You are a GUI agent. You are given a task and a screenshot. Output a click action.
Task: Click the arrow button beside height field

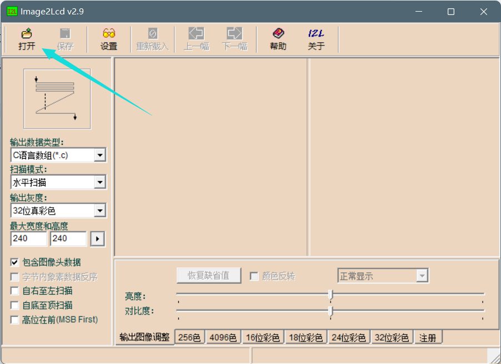[x=97, y=239]
